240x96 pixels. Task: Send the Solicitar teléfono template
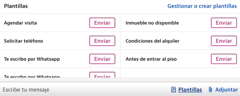click(x=102, y=41)
